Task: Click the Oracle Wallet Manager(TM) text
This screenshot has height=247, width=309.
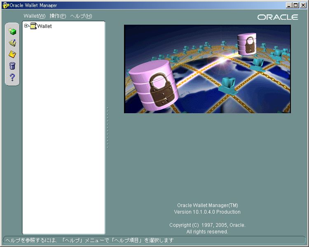Action: point(208,205)
